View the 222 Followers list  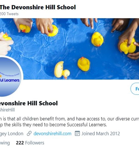[x=30, y=143]
